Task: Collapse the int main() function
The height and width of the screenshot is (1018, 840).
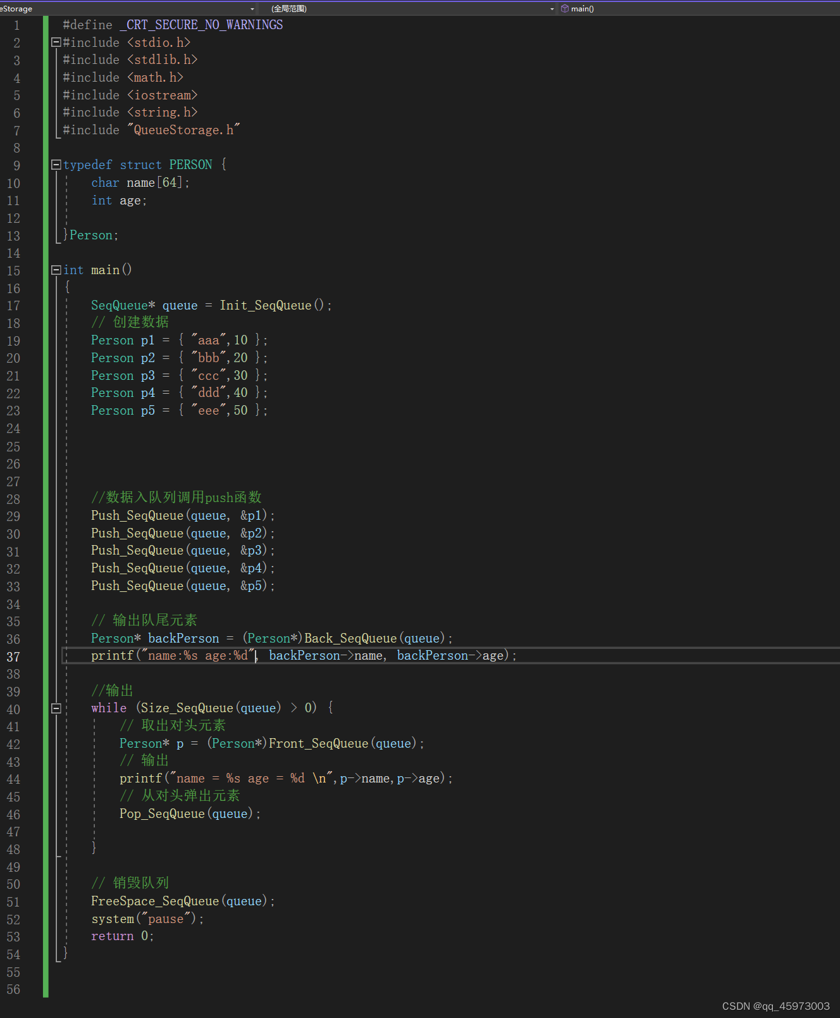Action: point(56,270)
